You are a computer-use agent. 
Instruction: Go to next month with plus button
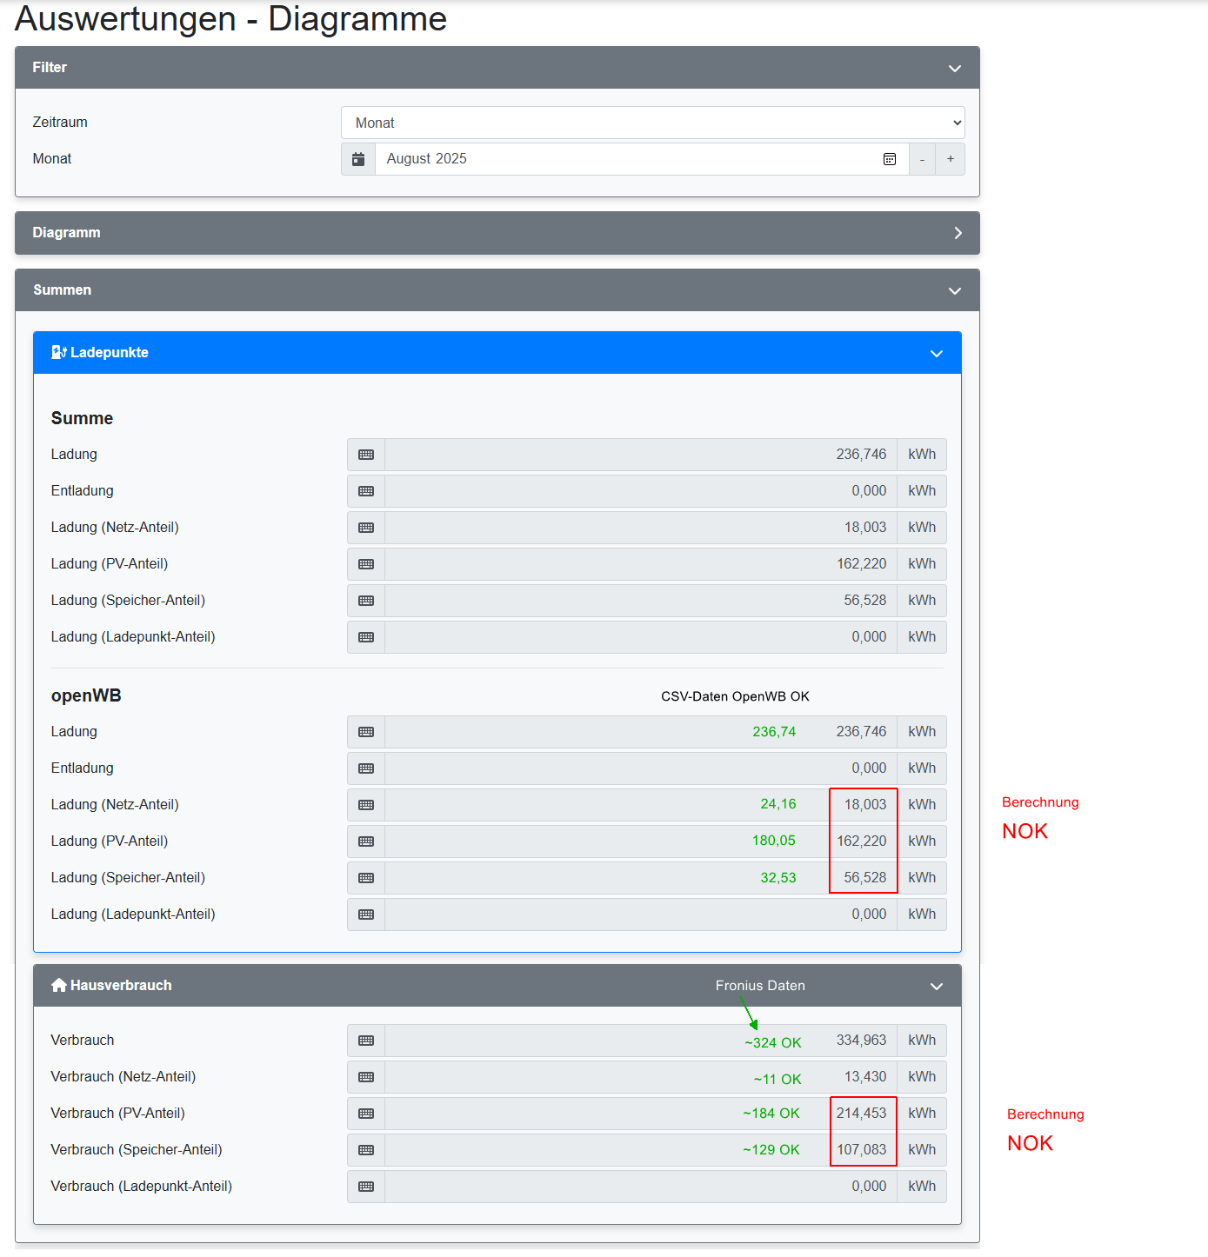[x=951, y=159]
